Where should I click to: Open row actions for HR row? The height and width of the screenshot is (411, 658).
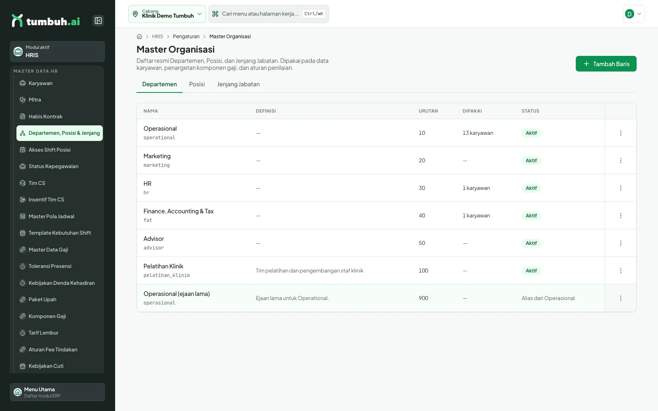621,188
